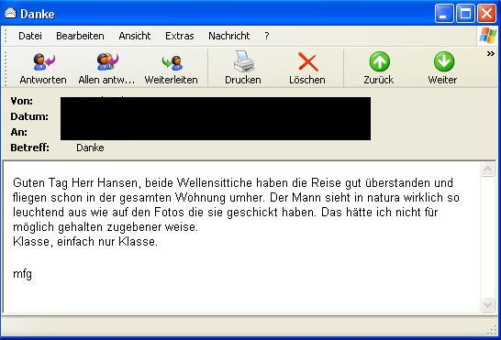The image size is (501, 340).
Task: Open the Nachricht menu
Action: [x=229, y=36]
